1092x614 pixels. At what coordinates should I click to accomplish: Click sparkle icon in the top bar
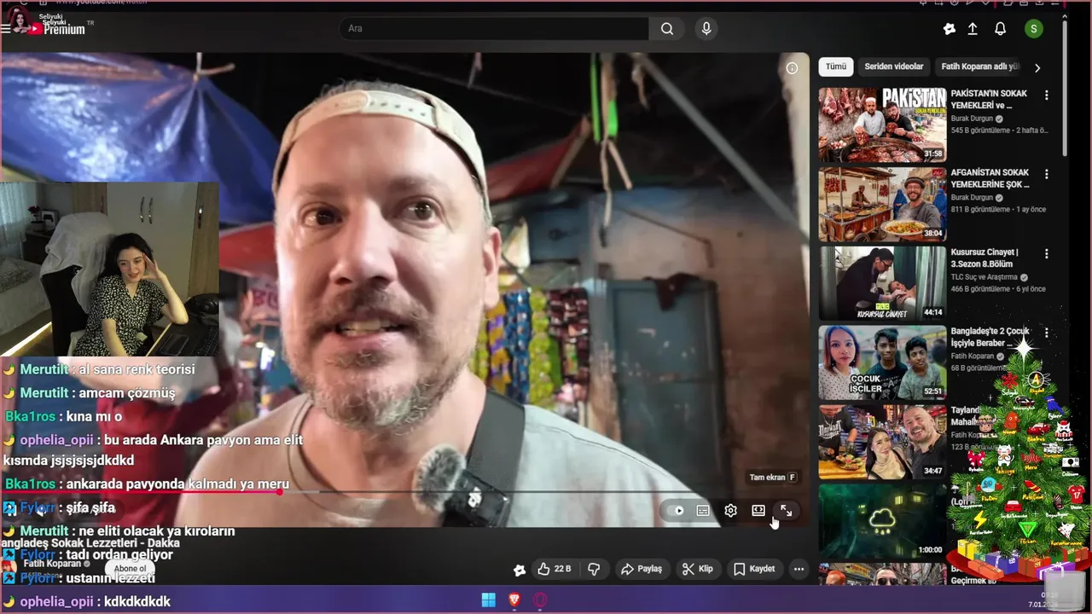click(x=950, y=29)
